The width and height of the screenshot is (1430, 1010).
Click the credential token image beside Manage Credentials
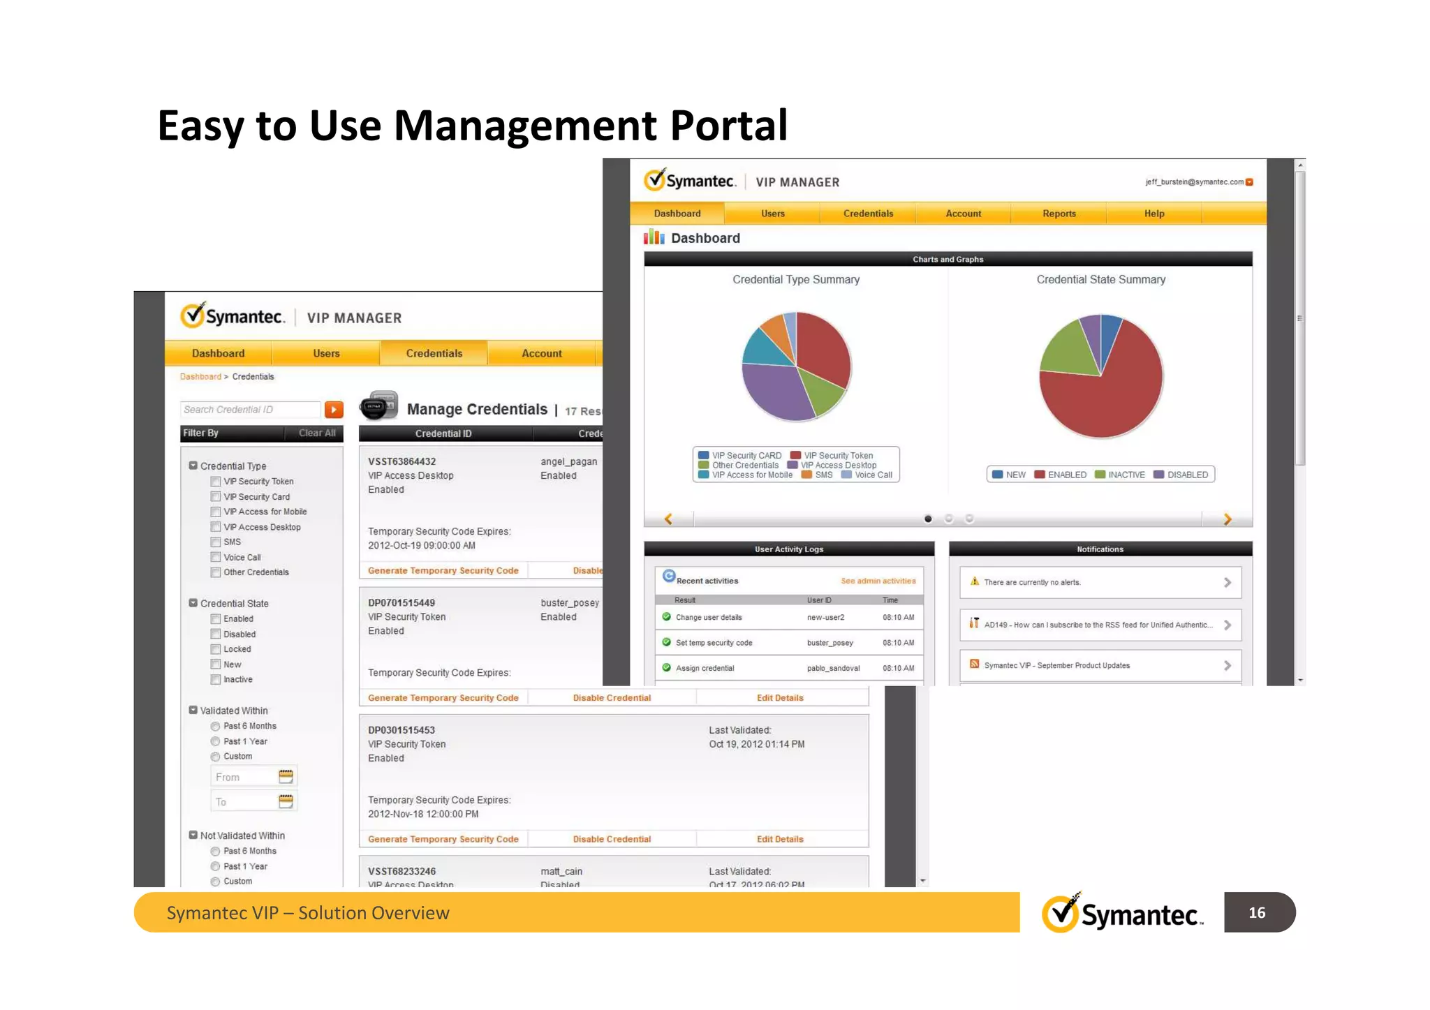tap(378, 406)
